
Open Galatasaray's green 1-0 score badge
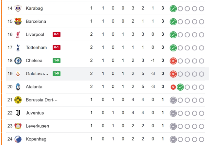56,74
